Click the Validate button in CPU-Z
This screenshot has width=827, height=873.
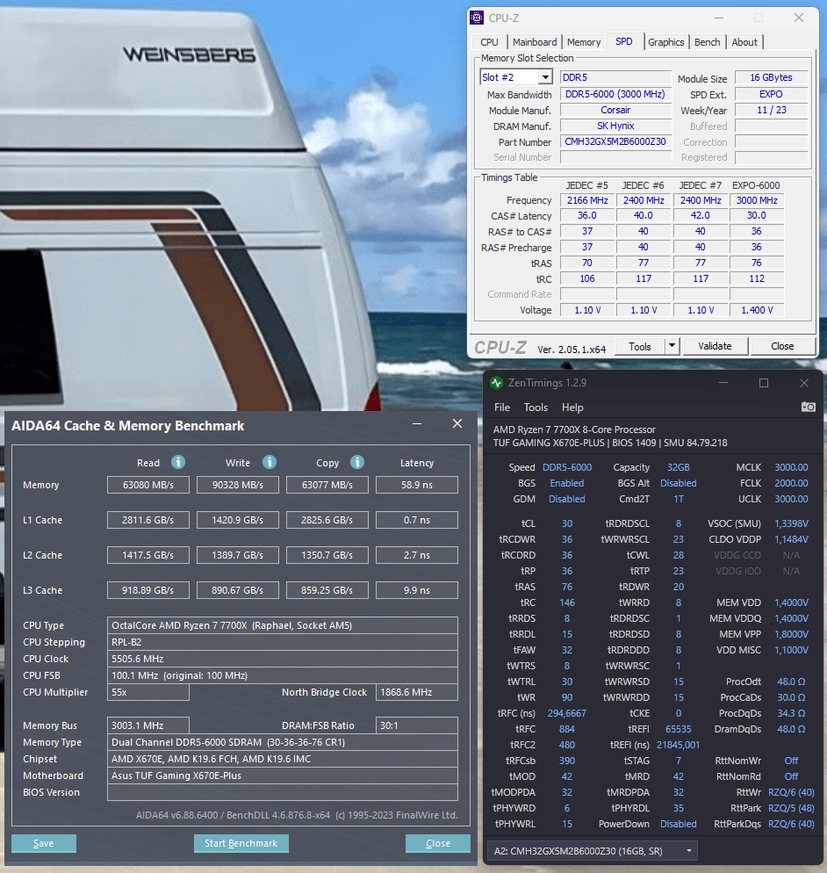716,346
